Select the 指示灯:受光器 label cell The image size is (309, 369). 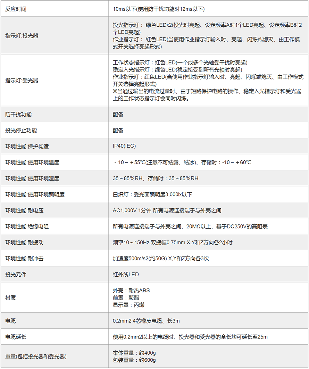22,81
